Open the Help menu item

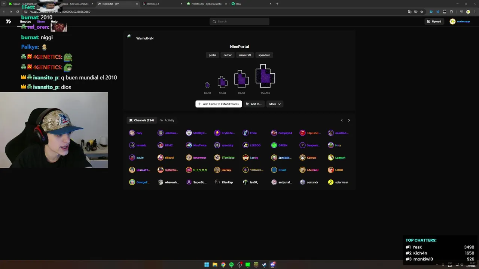click(54, 22)
